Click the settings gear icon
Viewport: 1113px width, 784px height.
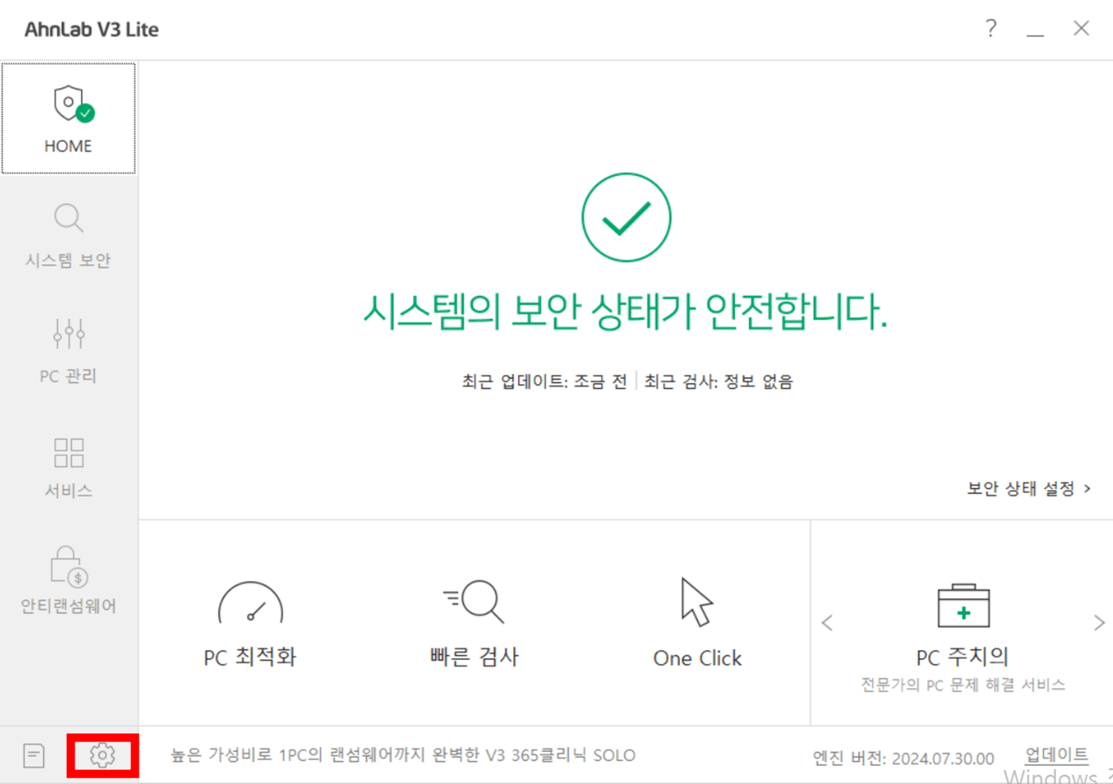103,755
